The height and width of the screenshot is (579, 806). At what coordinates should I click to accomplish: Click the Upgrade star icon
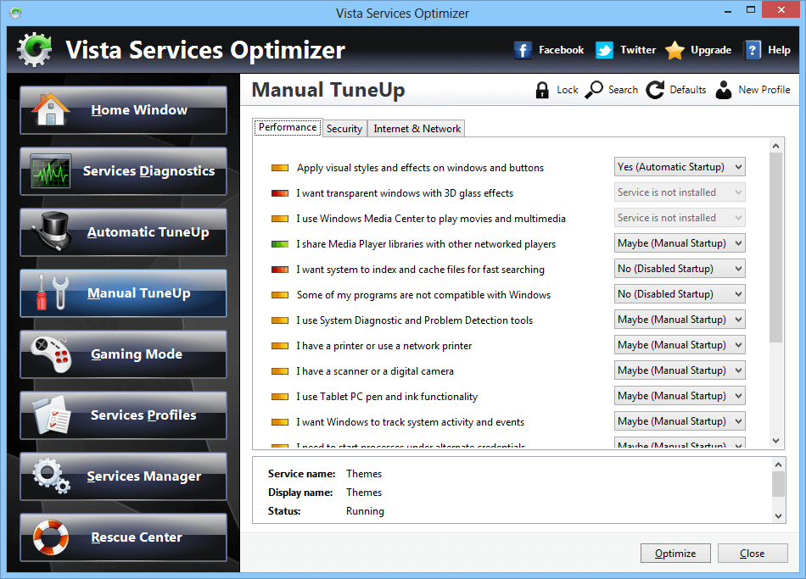[x=674, y=50]
